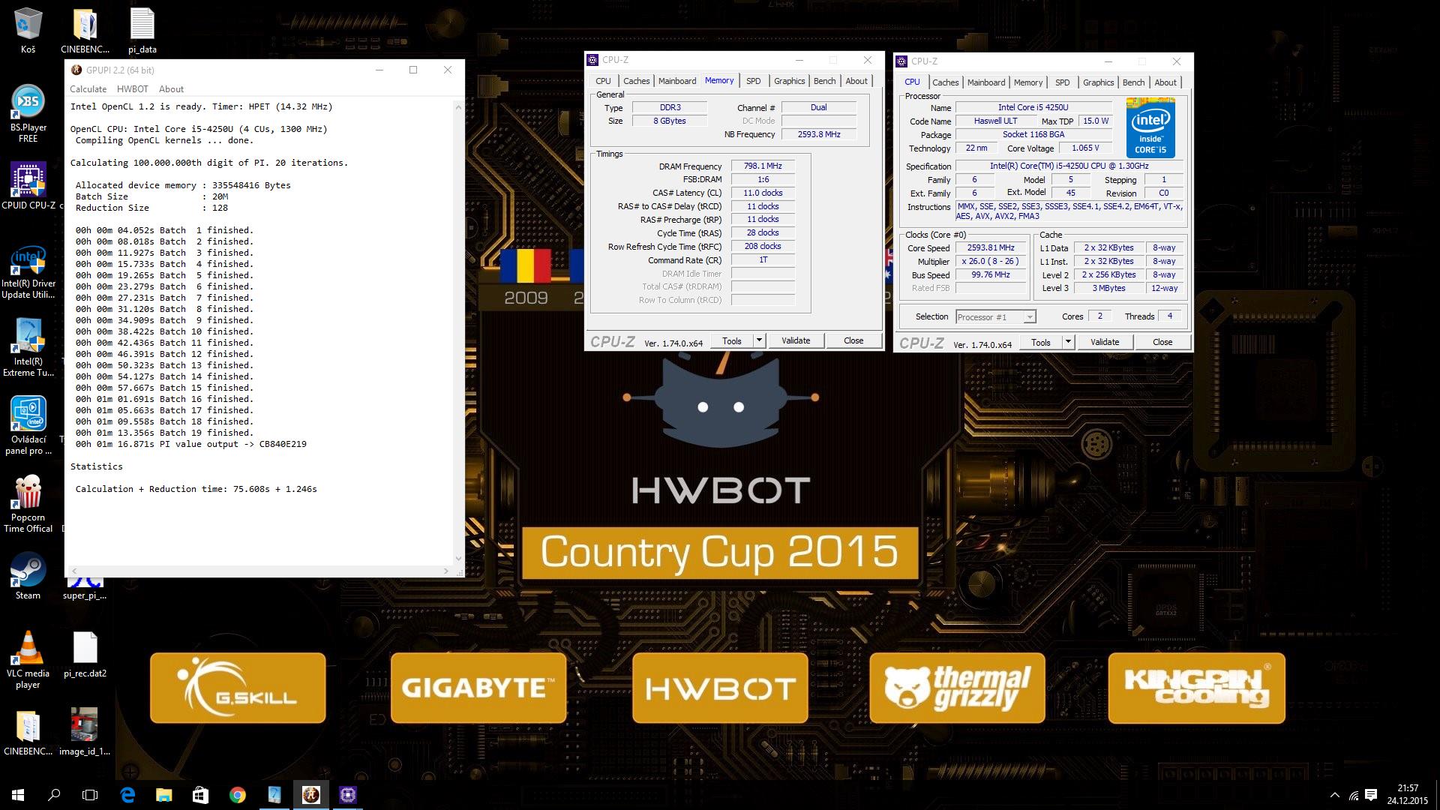Image resolution: width=1440 pixels, height=810 pixels.
Task: Switch to CPU tab in Memory CPU-Z window
Action: 603,81
